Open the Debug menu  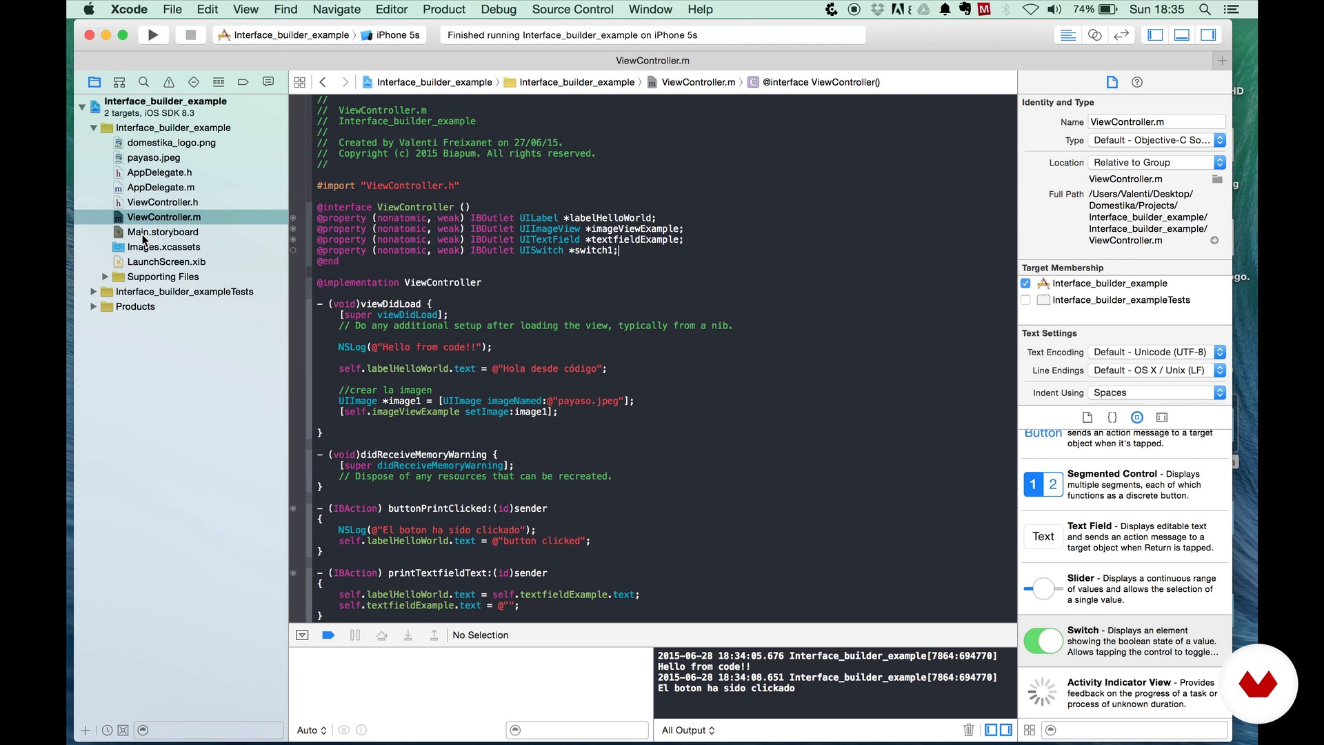tap(499, 10)
